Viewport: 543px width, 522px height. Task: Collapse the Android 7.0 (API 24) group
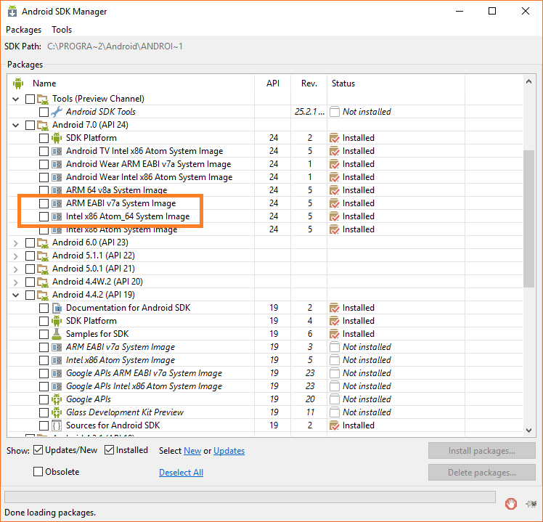[x=16, y=125]
